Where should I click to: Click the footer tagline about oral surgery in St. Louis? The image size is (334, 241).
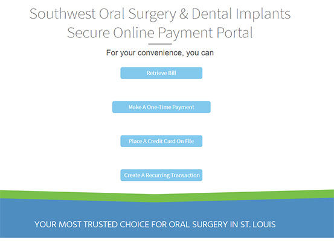pos(155,224)
